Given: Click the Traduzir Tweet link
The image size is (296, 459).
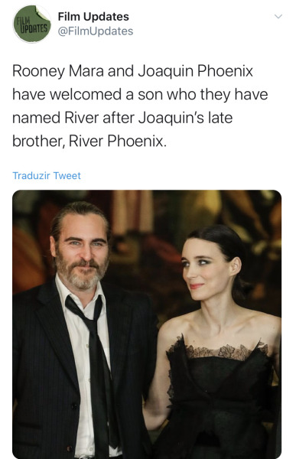Looking at the screenshot, I should tap(47, 176).
